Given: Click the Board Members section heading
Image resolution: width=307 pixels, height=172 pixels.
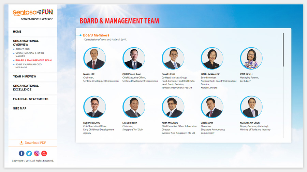Looking at the screenshot, I should tap(96, 35).
